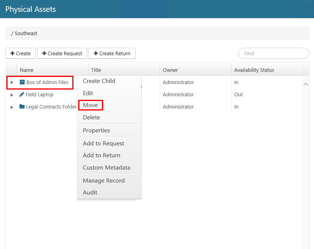This screenshot has height=249, width=314.
Task: Open Properties from the context menu
Action: (x=96, y=130)
